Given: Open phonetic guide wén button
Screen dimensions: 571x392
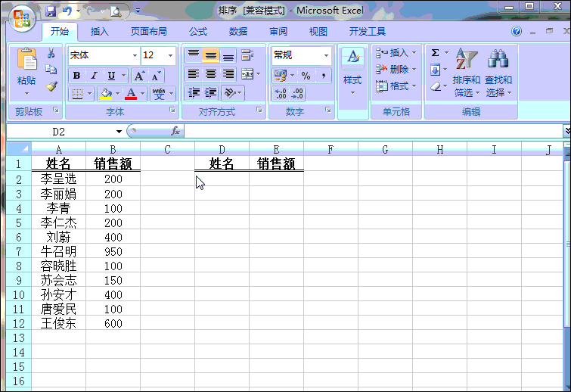Looking at the screenshot, I should point(159,94).
